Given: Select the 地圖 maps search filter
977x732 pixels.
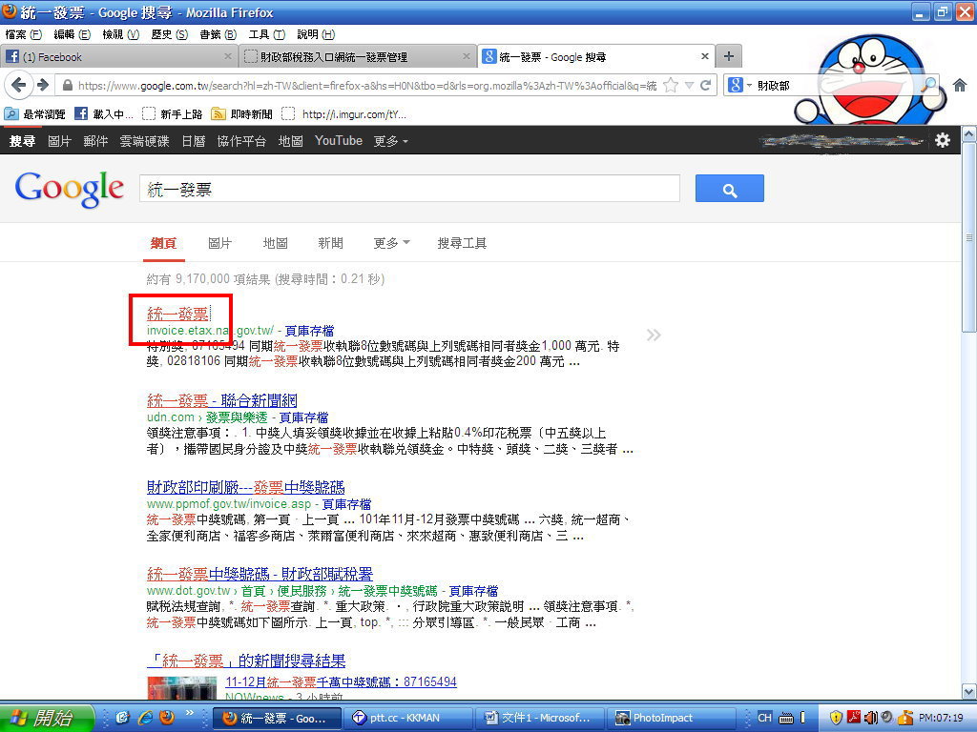Looking at the screenshot, I should pos(275,243).
